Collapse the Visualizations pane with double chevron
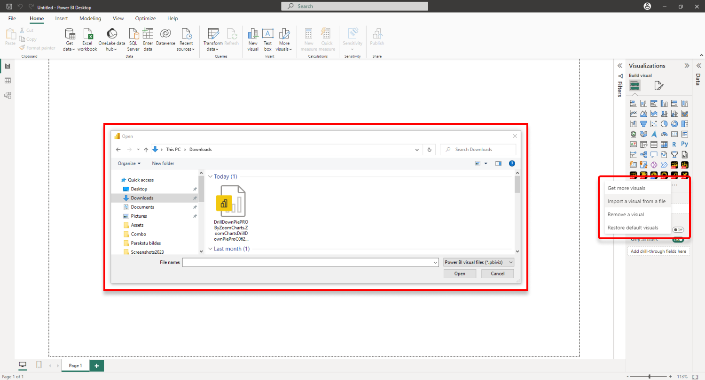 687,66
